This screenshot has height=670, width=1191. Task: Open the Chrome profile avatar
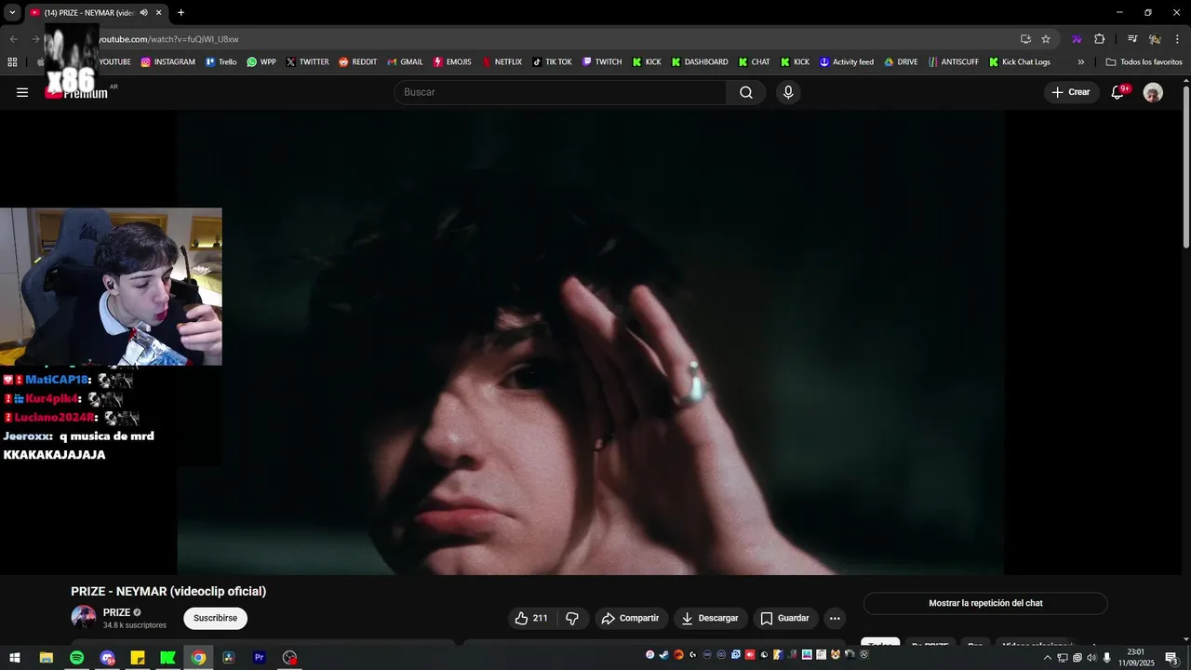click(x=1155, y=39)
